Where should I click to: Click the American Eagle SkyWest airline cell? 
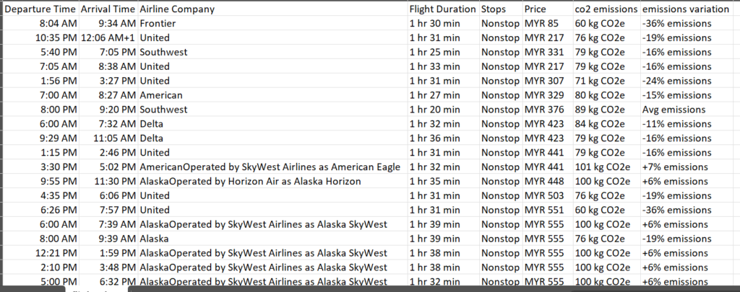(x=272, y=167)
